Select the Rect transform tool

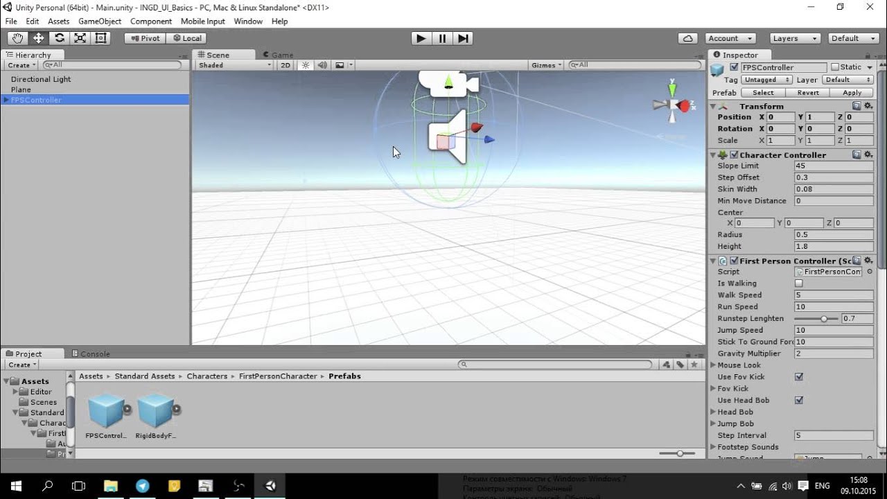pyautogui.click(x=100, y=38)
